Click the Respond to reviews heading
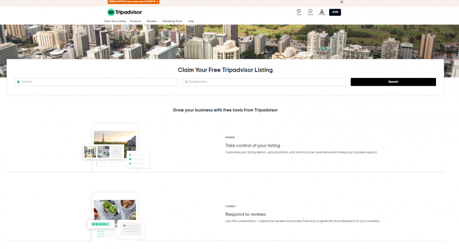The width and height of the screenshot is (459, 249). coord(246,214)
